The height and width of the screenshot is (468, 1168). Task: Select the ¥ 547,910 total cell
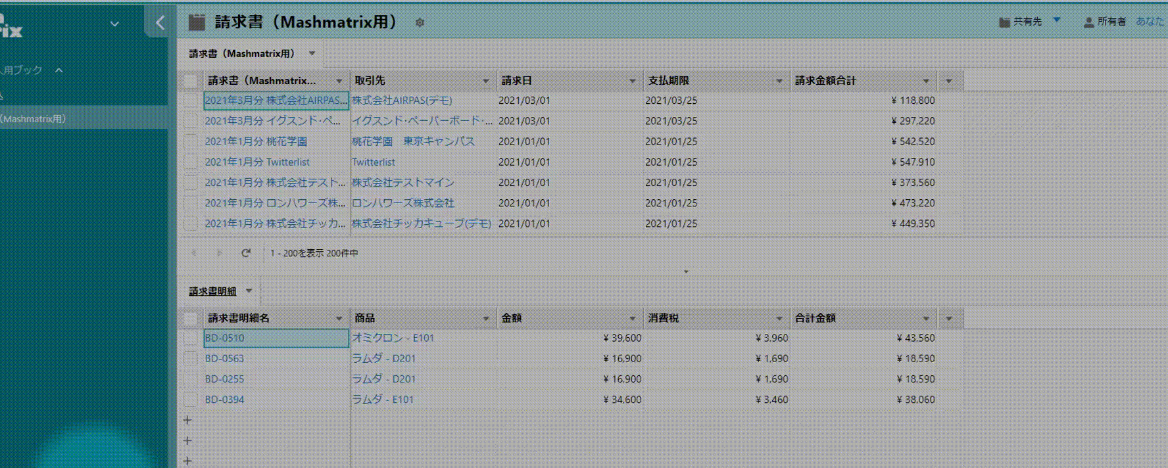coord(864,162)
